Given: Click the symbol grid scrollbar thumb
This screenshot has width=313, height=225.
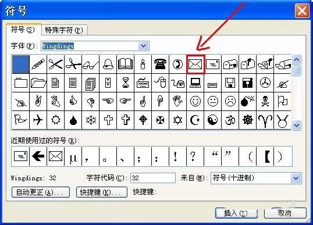Looking at the screenshot, I should 297,70.
